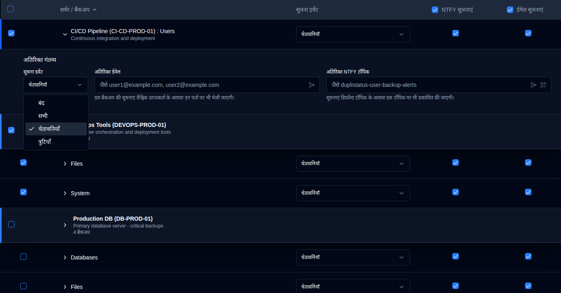Toggle NTFY सूचनाएं header checkbox
This screenshot has height=293, width=561.
pos(435,10)
